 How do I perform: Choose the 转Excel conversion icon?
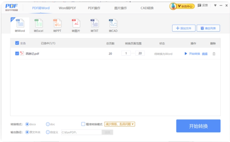point(38,24)
